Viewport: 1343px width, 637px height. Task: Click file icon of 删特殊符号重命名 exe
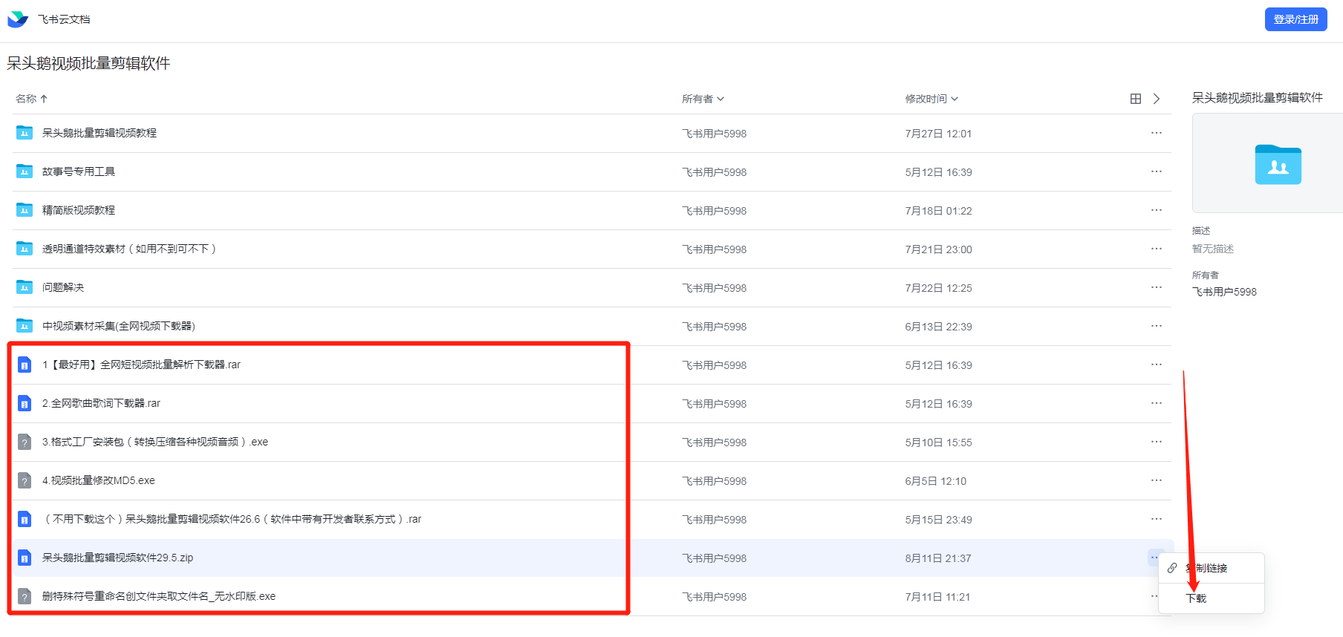click(x=25, y=596)
